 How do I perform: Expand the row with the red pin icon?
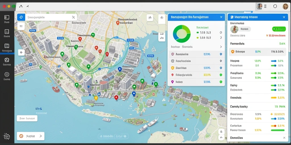coord(196,75)
